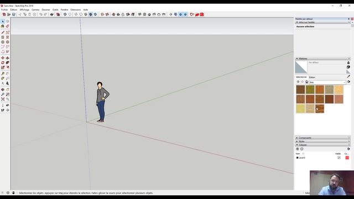Click the create material icon
This screenshot has height=199, width=354.
(x=348, y=67)
